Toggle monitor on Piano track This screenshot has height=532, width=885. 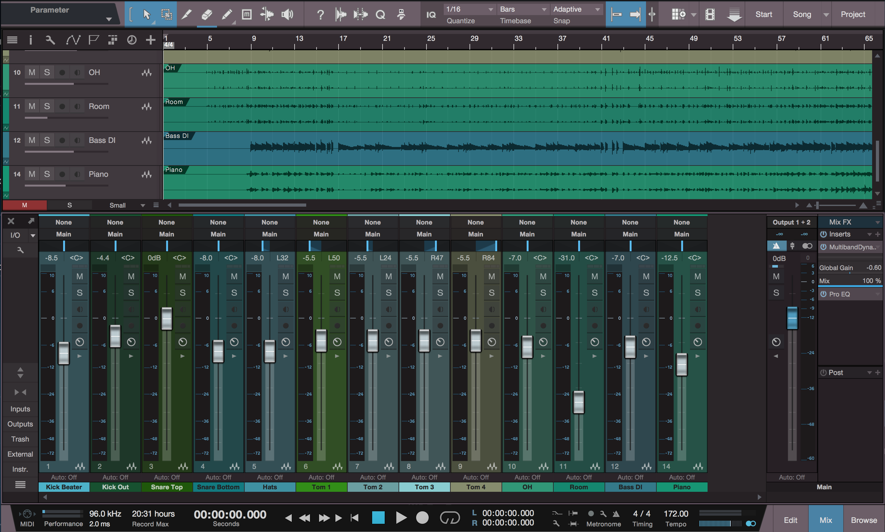[77, 174]
